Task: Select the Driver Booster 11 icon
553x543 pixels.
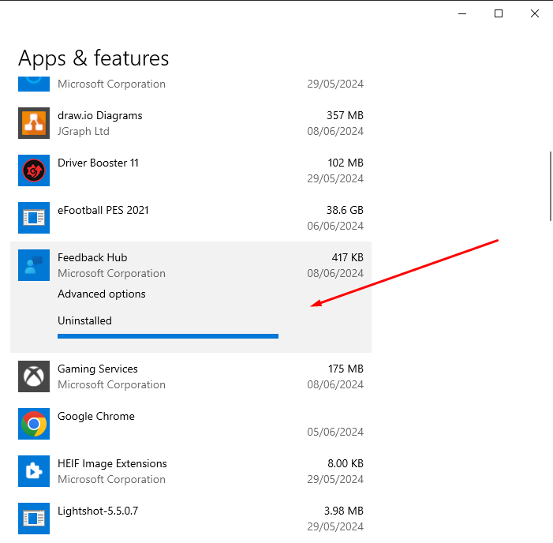Action: [34, 170]
